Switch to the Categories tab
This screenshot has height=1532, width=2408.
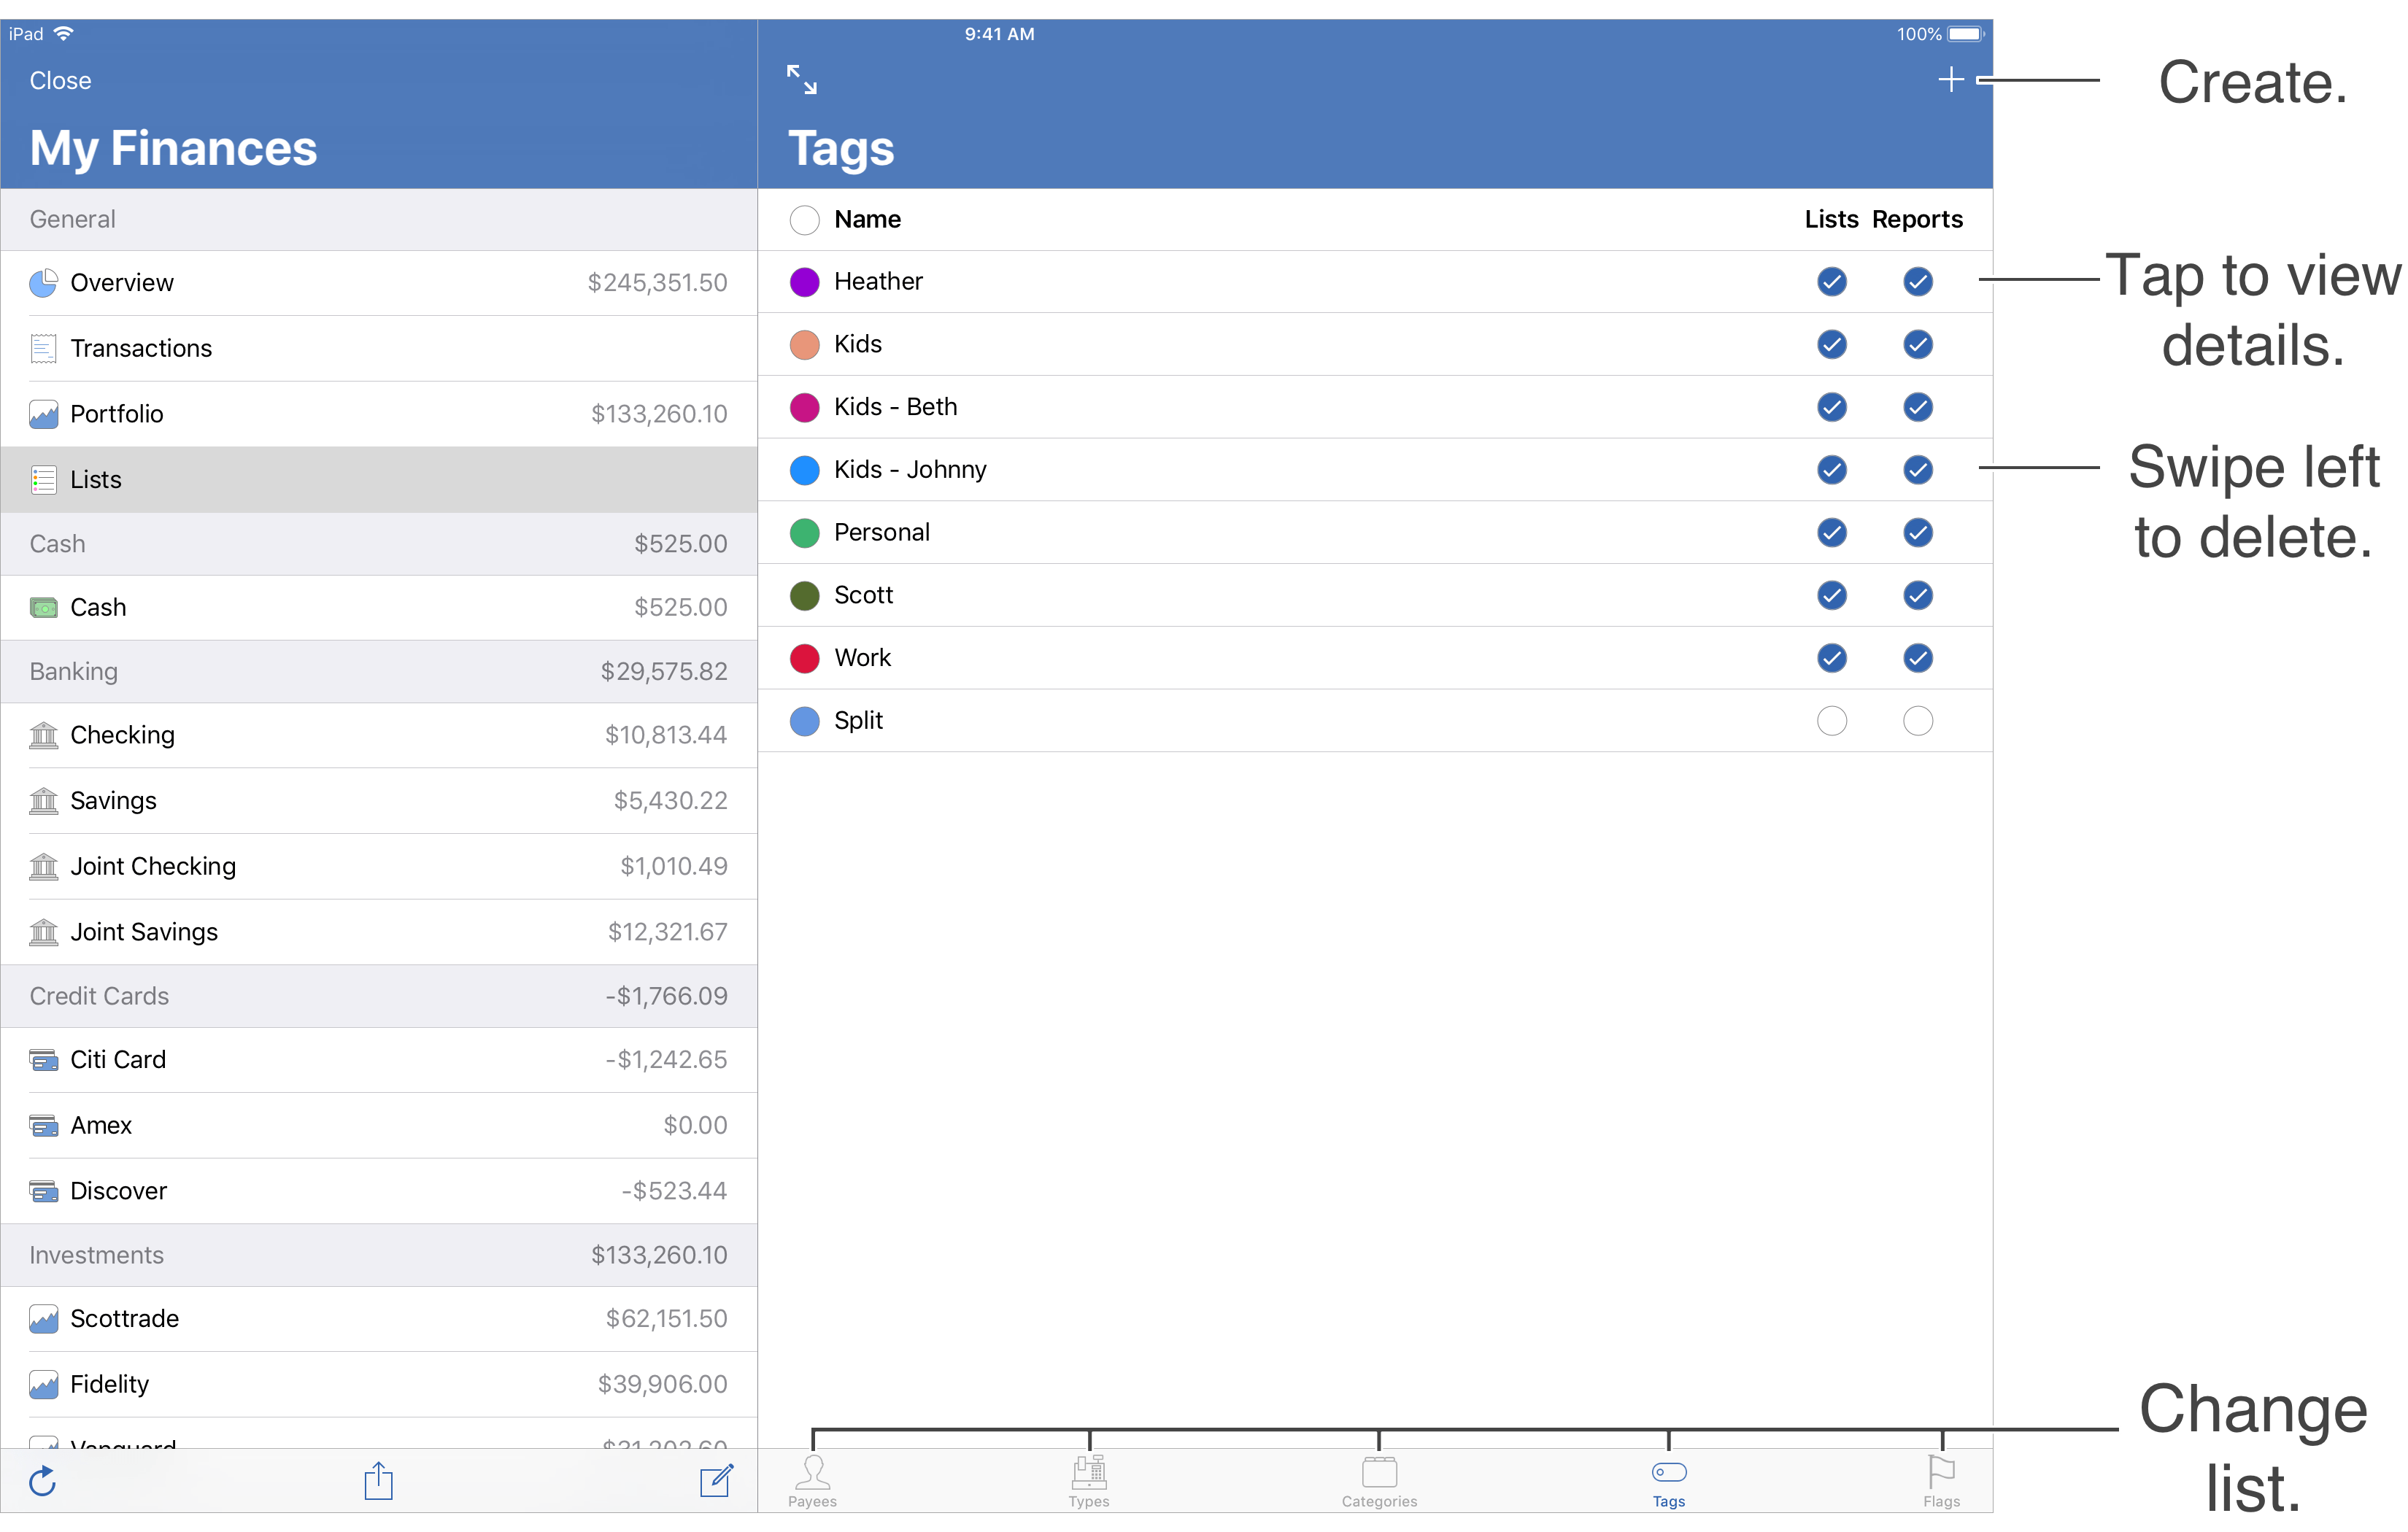[x=1379, y=1480]
